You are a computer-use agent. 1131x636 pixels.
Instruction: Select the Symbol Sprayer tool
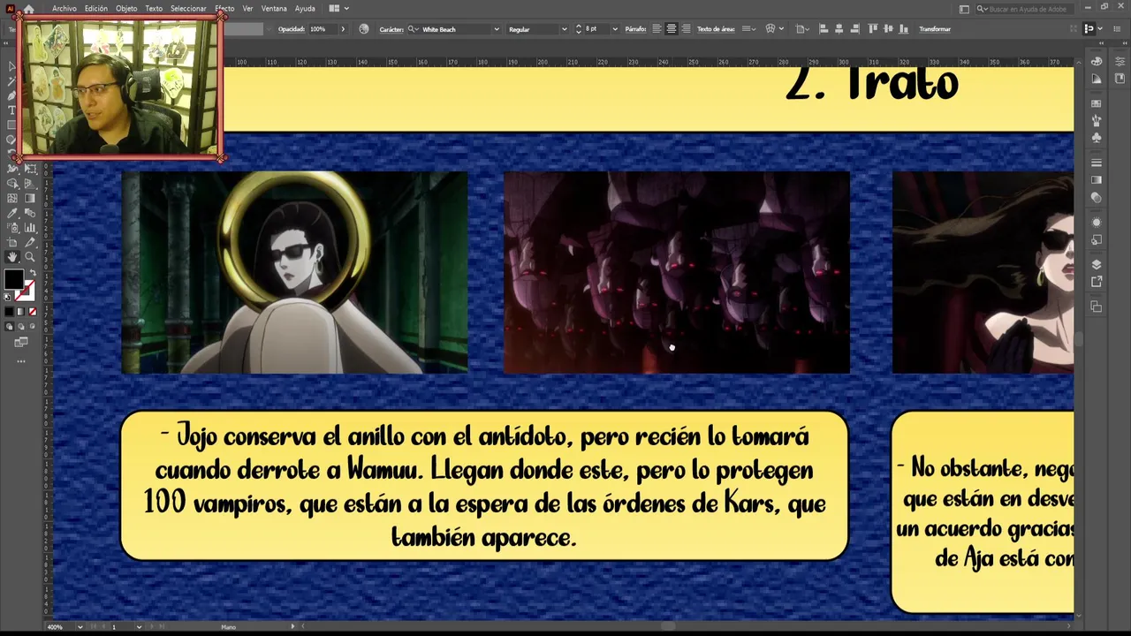click(x=12, y=228)
